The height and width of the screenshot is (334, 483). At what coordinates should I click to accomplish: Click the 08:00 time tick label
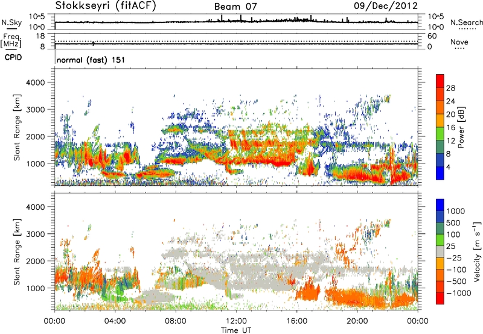coord(176,321)
